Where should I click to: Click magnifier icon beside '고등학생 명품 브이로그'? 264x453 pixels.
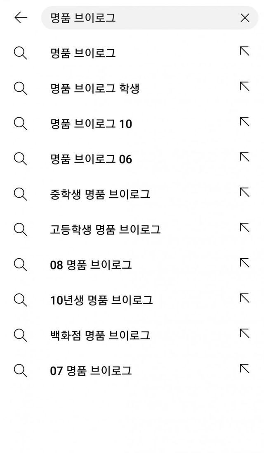[x=20, y=229]
